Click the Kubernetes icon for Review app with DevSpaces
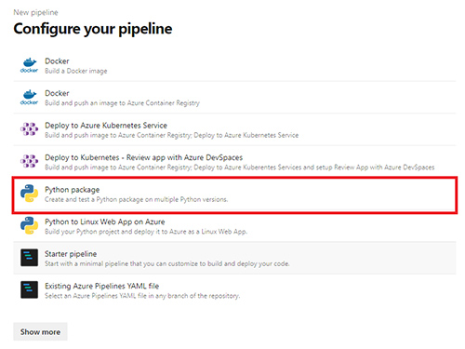Screen dimensions: 465x349 click(x=29, y=161)
